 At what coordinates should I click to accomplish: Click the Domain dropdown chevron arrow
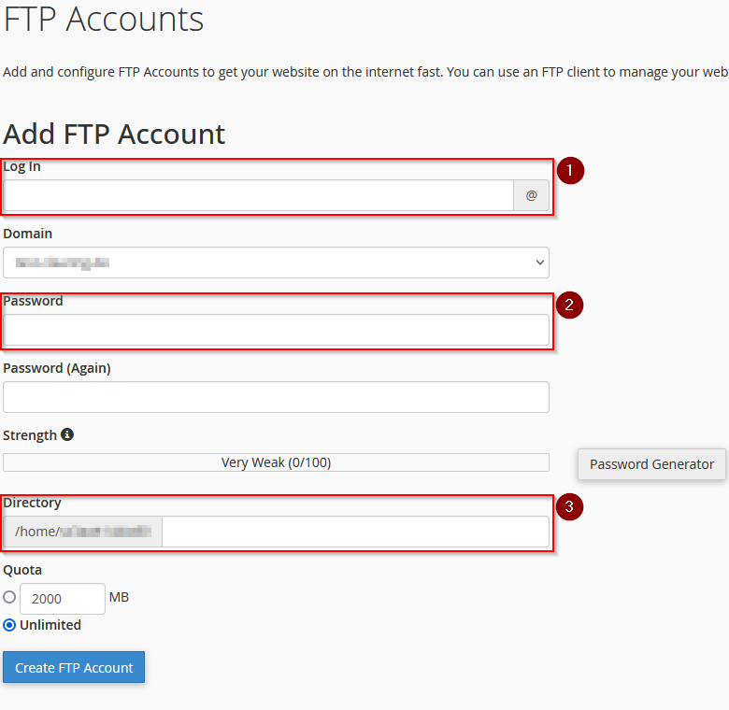pyautogui.click(x=540, y=263)
